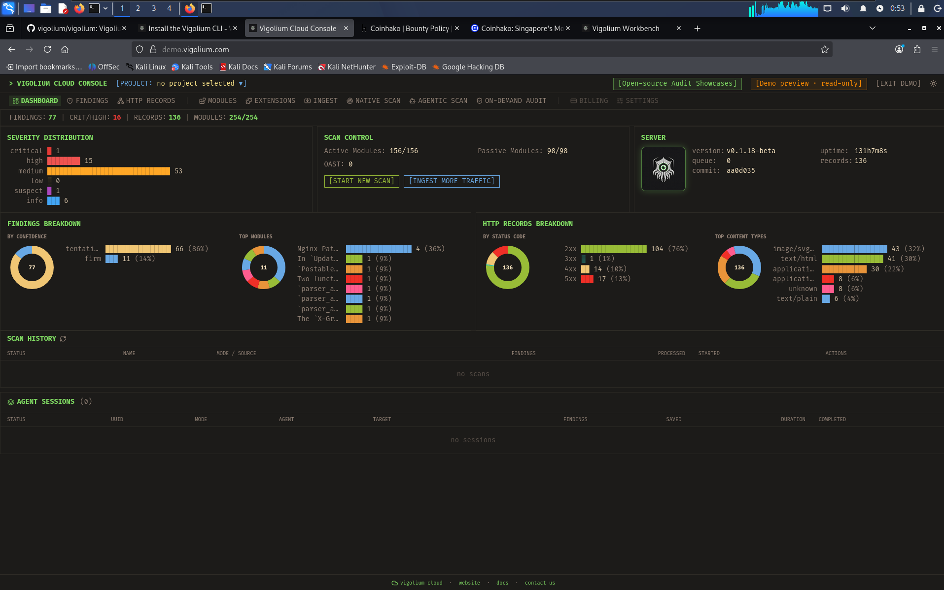Screen dimensions: 944x590
Task: Go to On-Demand Audit tab
Action: point(511,100)
